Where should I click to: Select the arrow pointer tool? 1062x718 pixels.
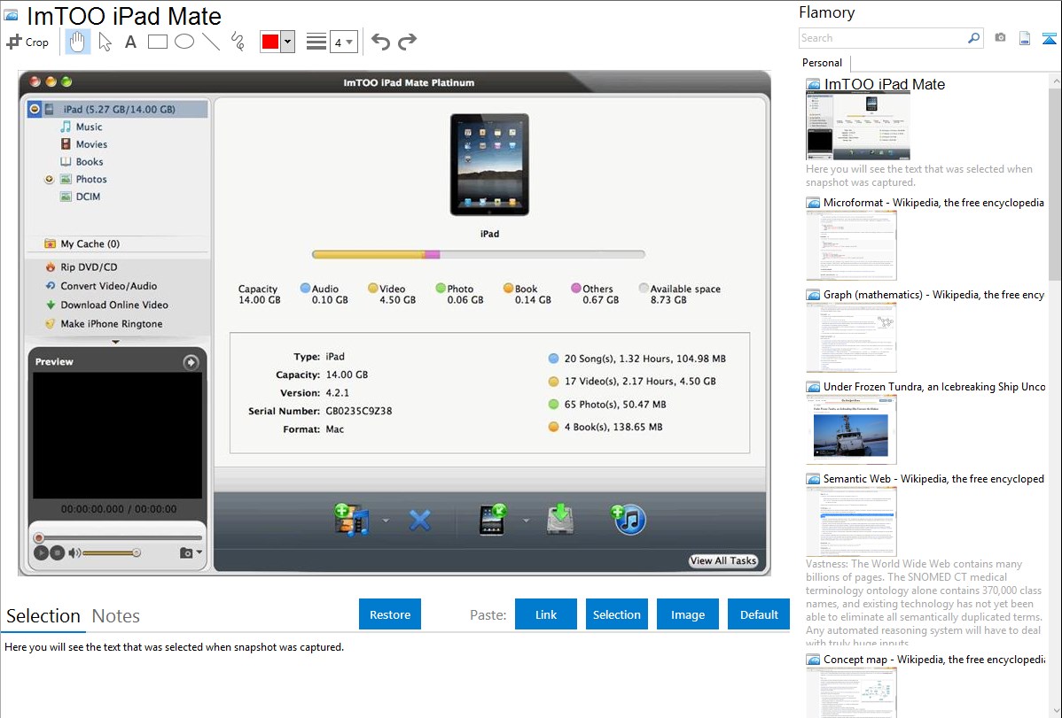105,42
